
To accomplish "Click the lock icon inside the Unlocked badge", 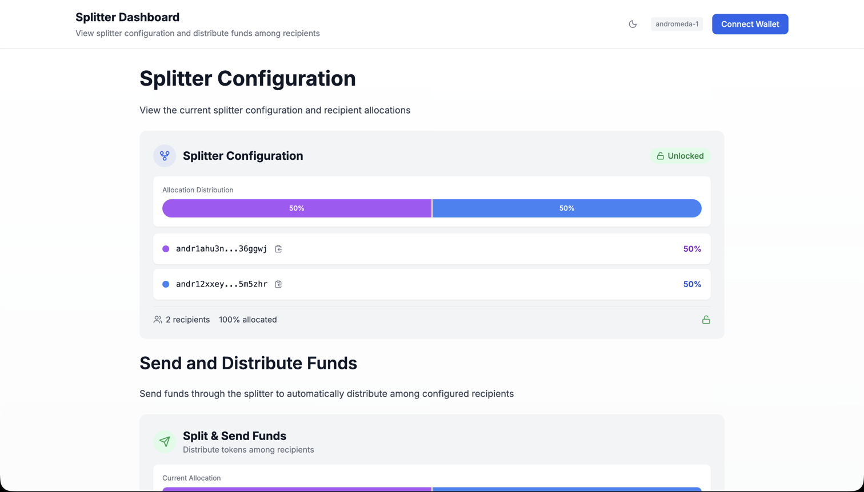I will tap(661, 155).
